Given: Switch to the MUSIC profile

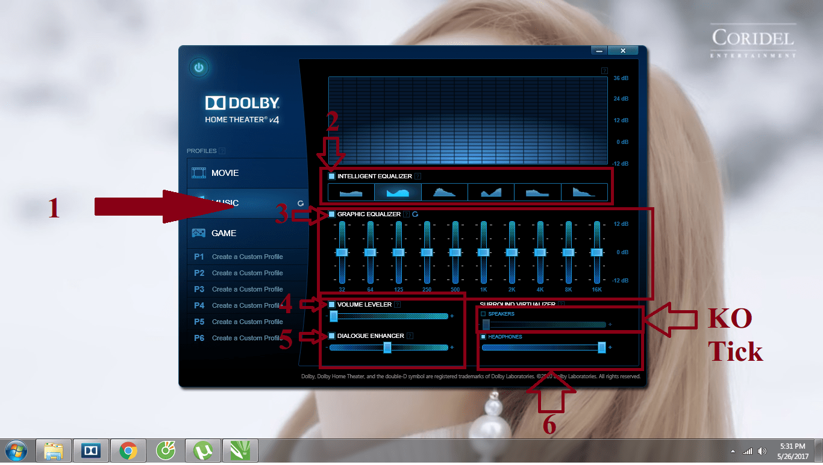Looking at the screenshot, I should tap(241, 203).
